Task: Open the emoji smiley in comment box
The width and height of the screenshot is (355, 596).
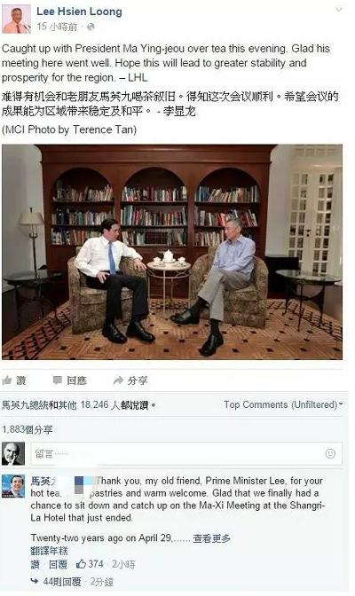Action: 330,453
